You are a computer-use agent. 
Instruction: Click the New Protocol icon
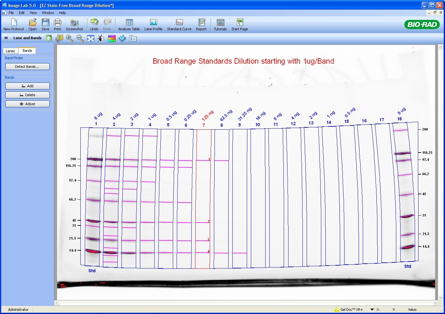click(x=14, y=25)
